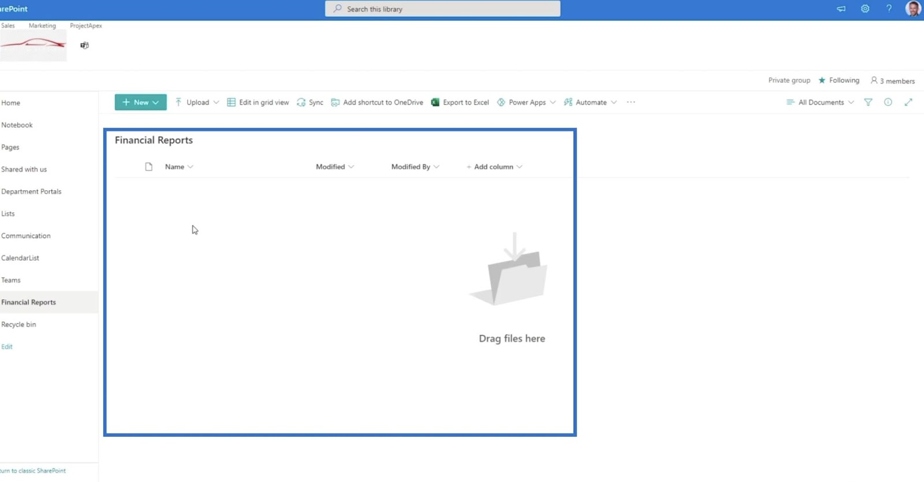Switch view via All Documents dropdown
Screen dimensions: 924x482
(820, 102)
